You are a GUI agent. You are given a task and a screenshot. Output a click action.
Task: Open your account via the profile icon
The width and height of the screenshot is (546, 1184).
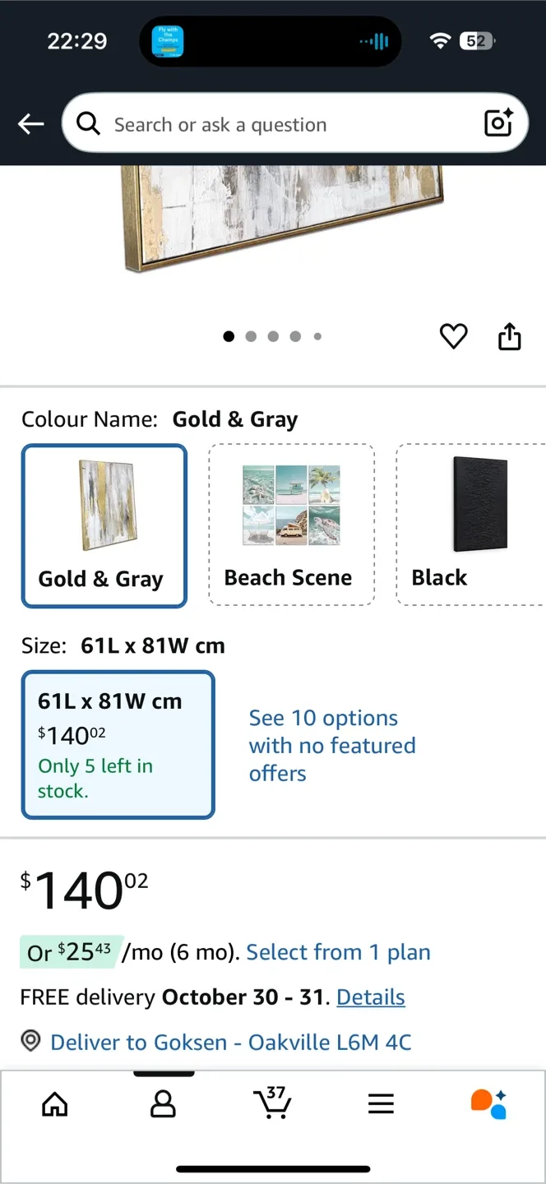pyautogui.click(x=163, y=1104)
